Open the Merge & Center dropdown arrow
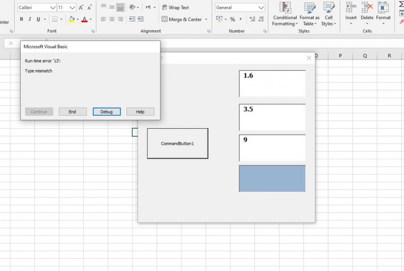Screen dimensions: 404x271 [x=206, y=19]
